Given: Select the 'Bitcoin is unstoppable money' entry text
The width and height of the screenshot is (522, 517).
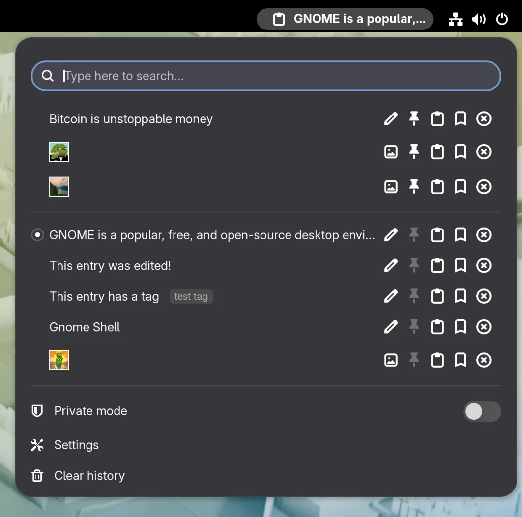Looking at the screenshot, I should tap(131, 119).
